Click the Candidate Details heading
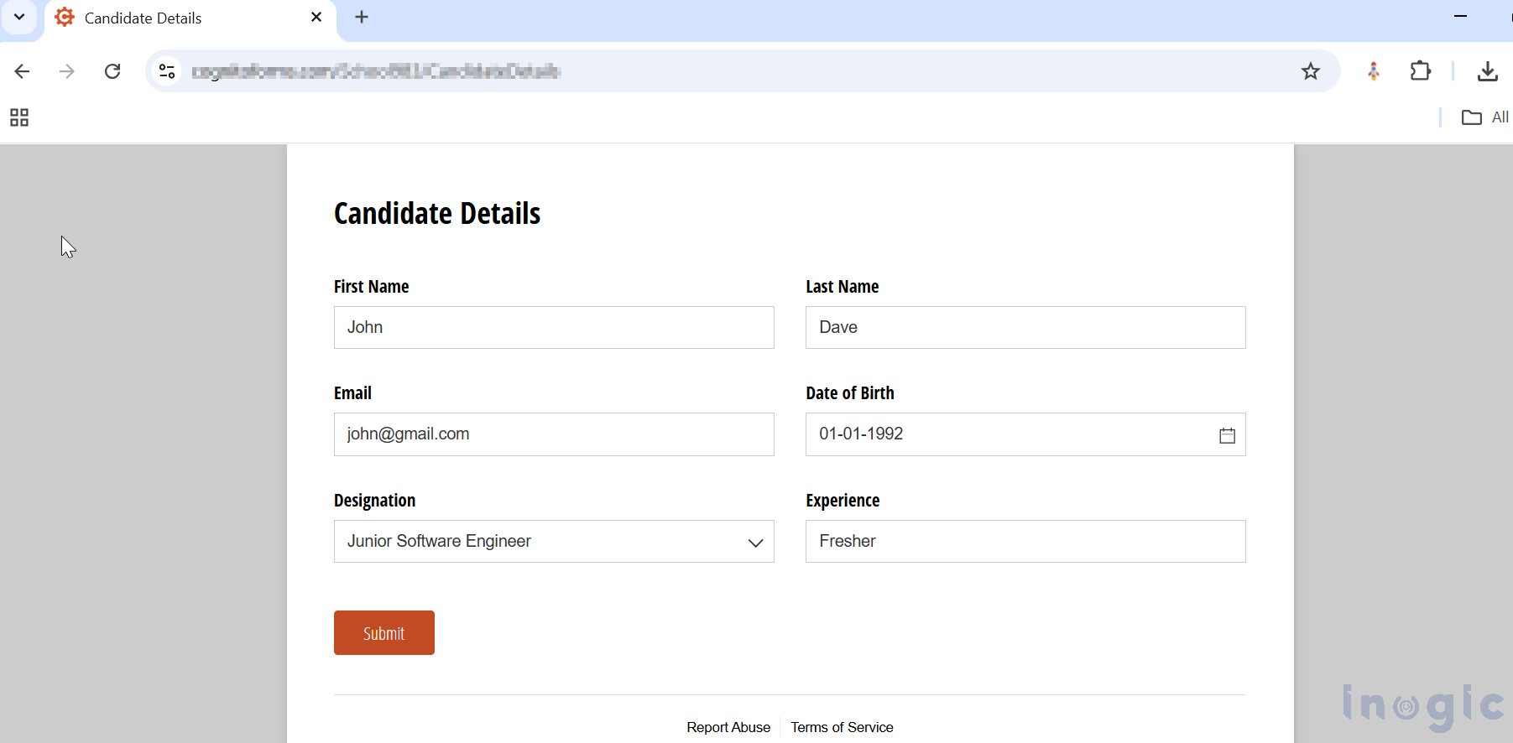The height and width of the screenshot is (743, 1513). click(x=437, y=213)
